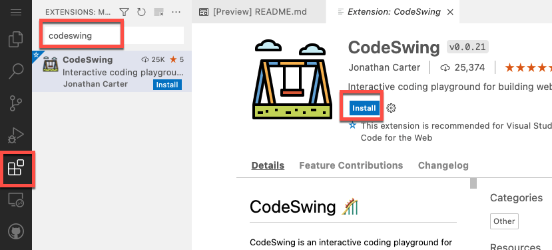Click the star rating on the extension page
Screen dimensions: 552x250
pyautogui.click(x=528, y=67)
